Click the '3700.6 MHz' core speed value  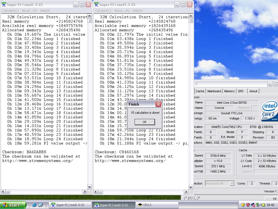tap(218, 156)
